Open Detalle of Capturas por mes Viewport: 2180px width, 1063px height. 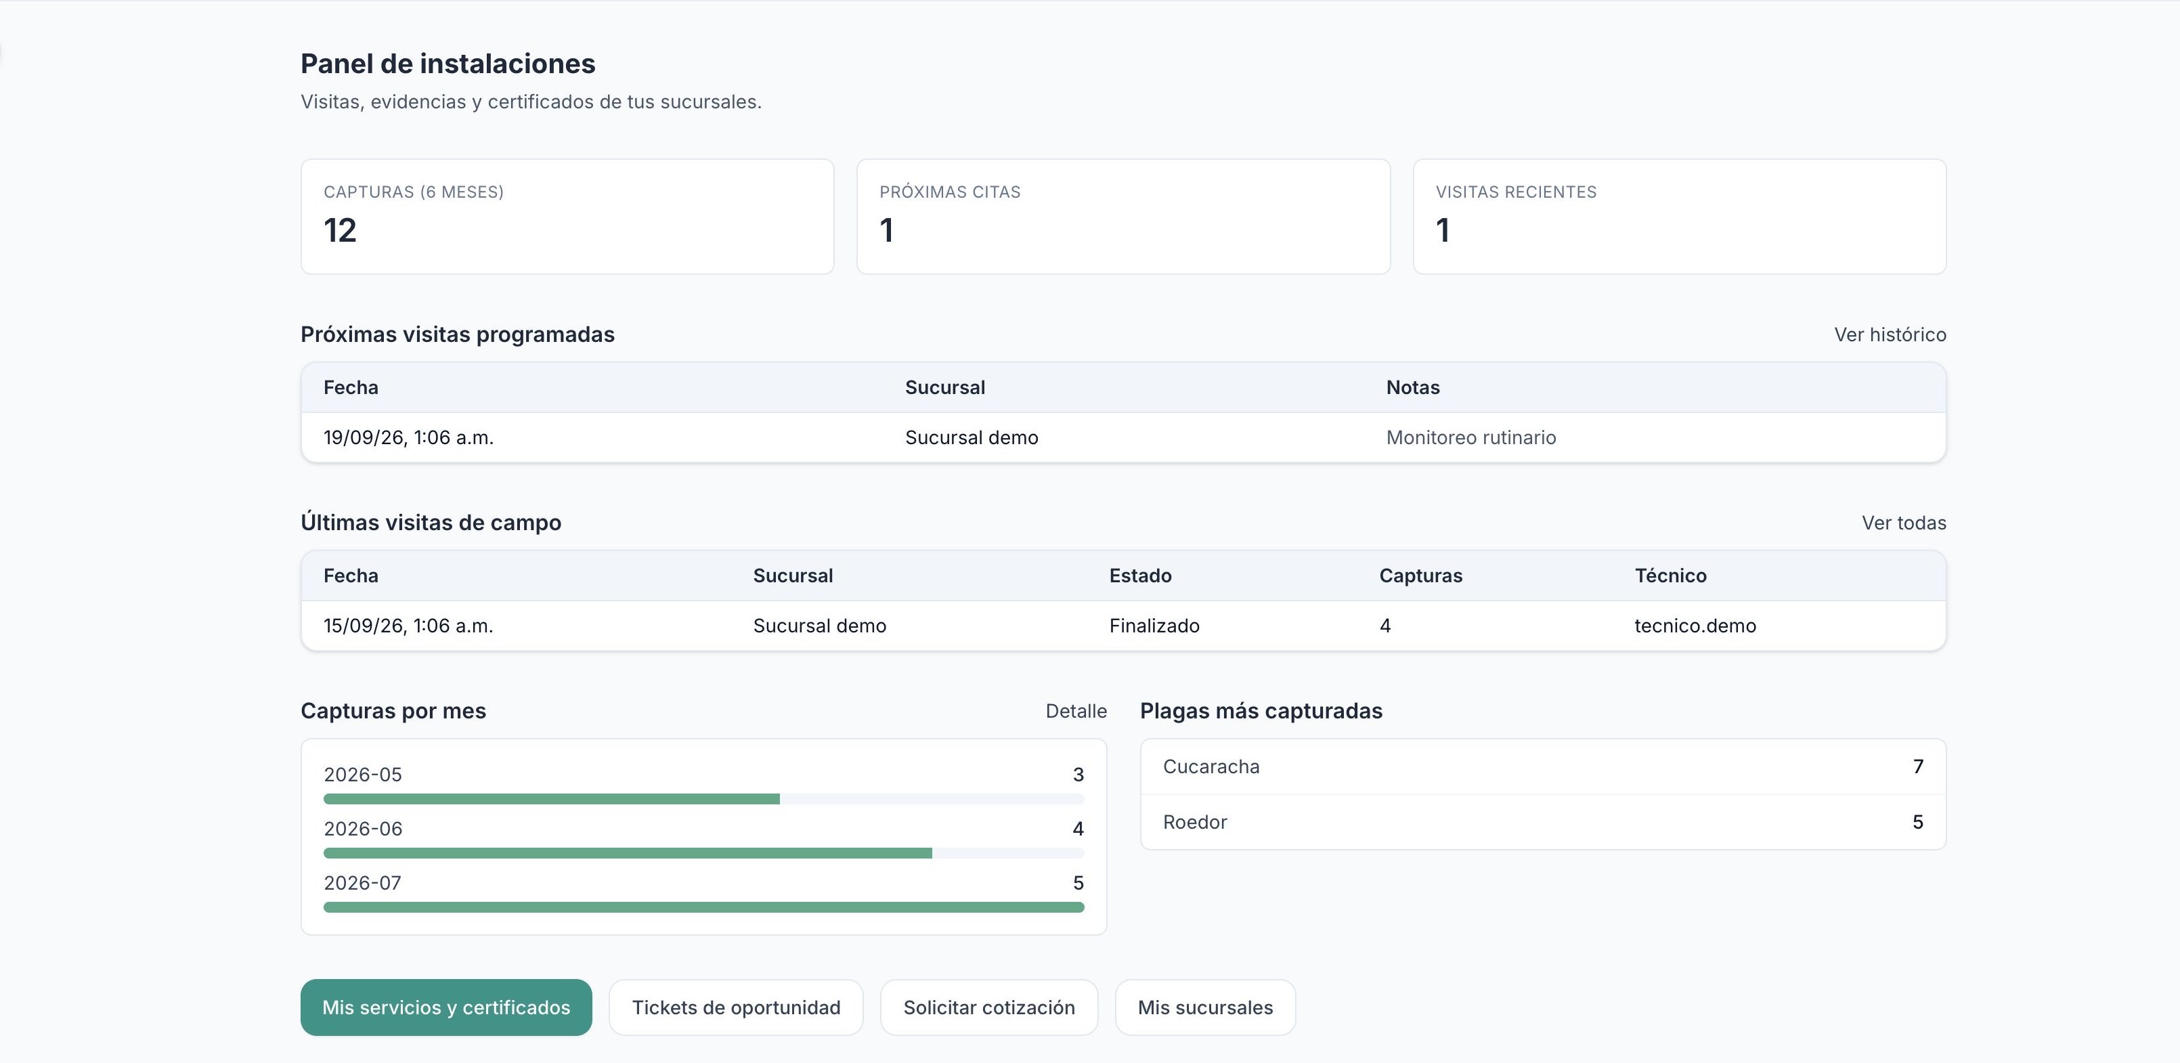(1076, 711)
